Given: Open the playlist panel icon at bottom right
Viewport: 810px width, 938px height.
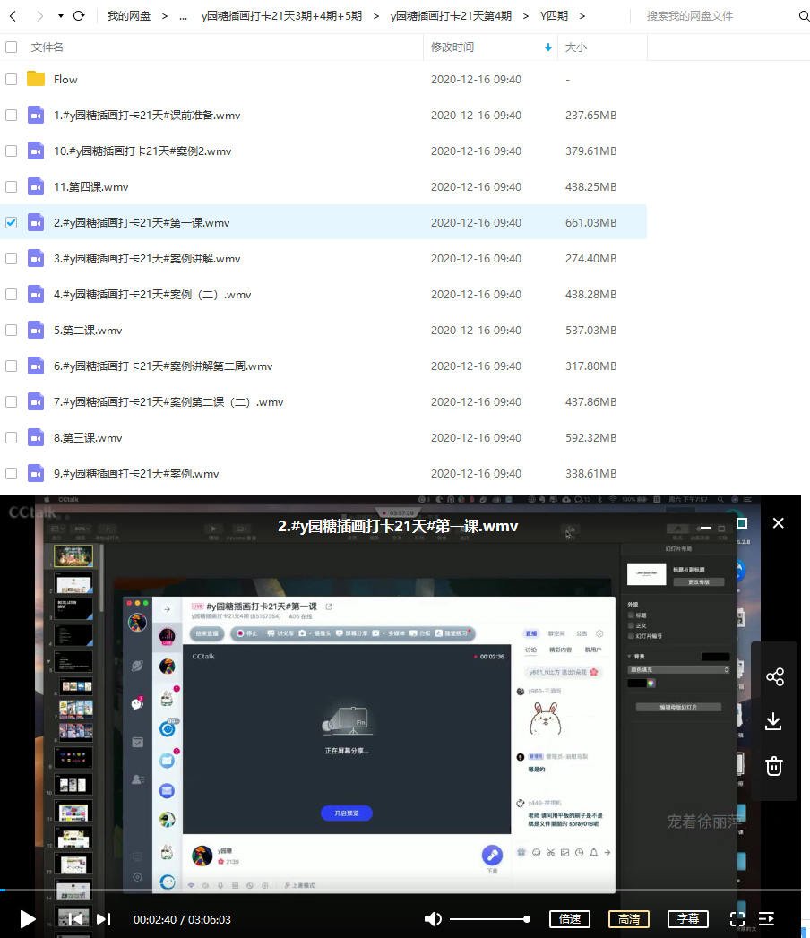Looking at the screenshot, I should tap(766, 919).
